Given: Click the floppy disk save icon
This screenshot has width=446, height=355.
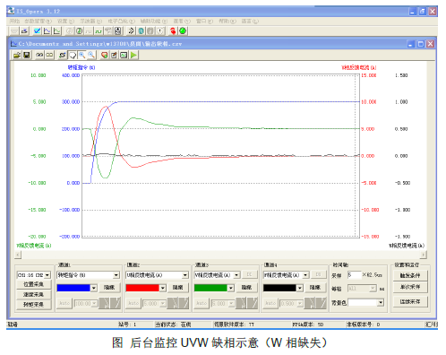Looking at the screenshot, I should pos(27,55).
